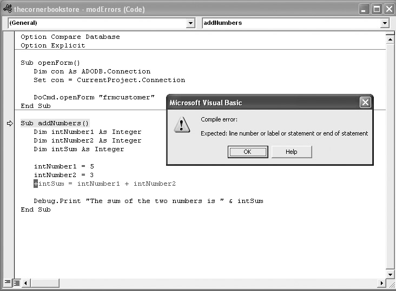396x291 pixels.
Task: Click OK in the compile error dialog
Action: pyautogui.click(x=248, y=152)
